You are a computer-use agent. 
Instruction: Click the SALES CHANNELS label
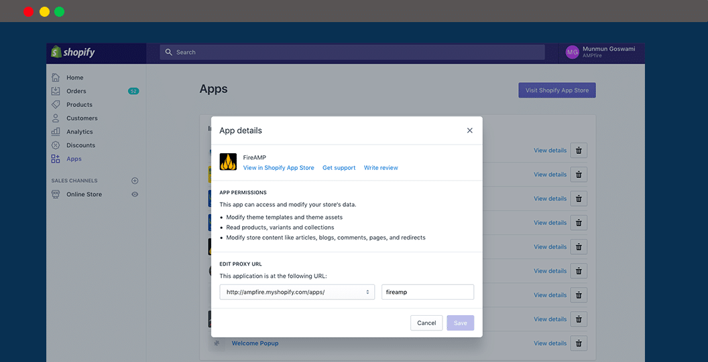[74, 181]
